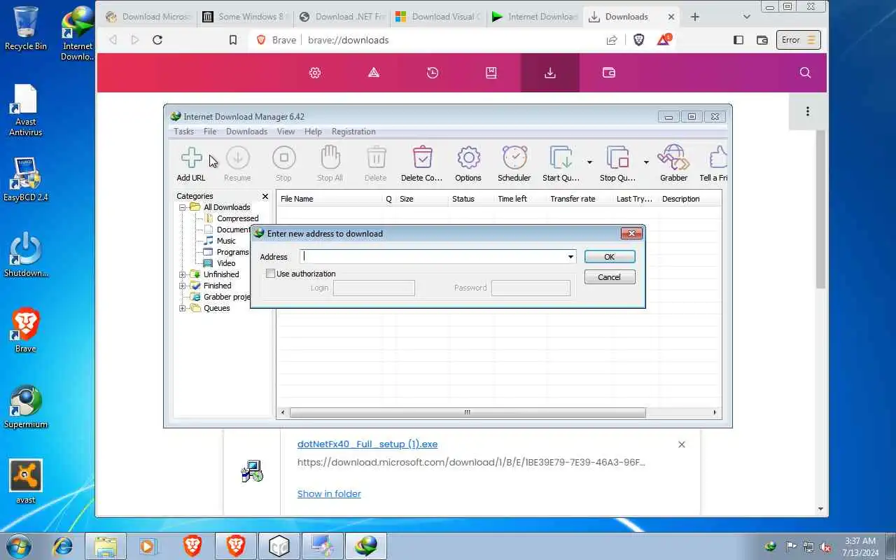The width and height of the screenshot is (896, 560).
Task: Click the Tell a Friend icon
Action: [x=717, y=158]
